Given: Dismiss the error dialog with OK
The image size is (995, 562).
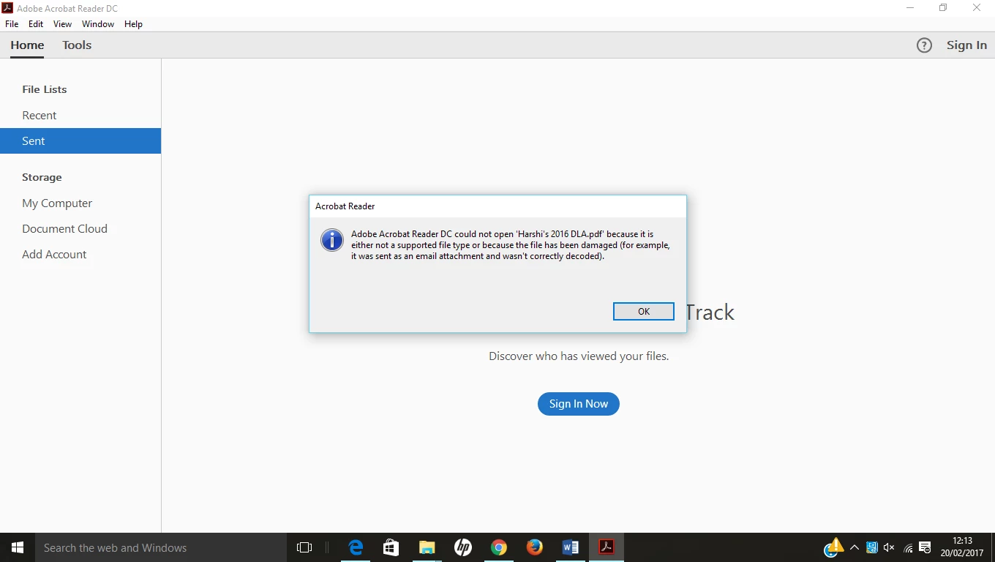Looking at the screenshot, I should pos(644,311).
